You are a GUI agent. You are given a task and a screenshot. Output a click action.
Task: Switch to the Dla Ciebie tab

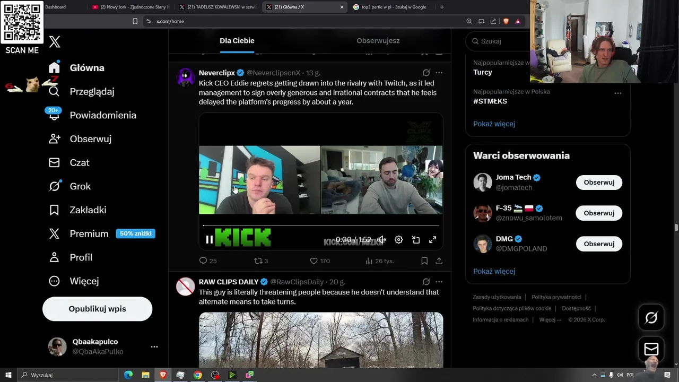coord(237,41)
